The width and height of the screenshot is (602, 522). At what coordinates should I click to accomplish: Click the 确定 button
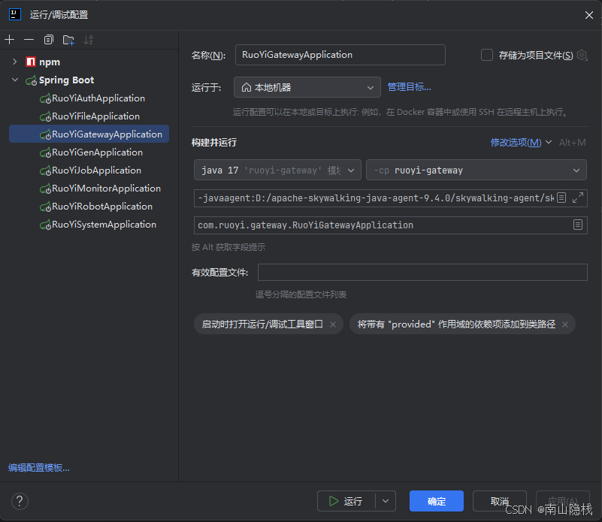(436, 501)
